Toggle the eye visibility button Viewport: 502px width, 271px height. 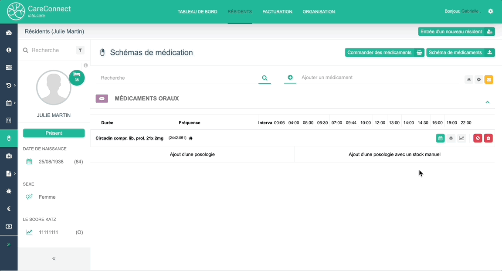469,80
